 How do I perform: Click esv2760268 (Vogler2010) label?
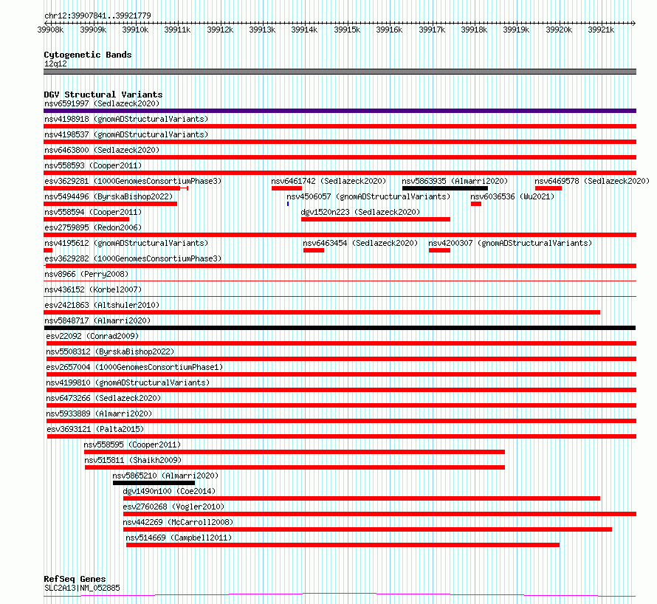tap(173, 507)
